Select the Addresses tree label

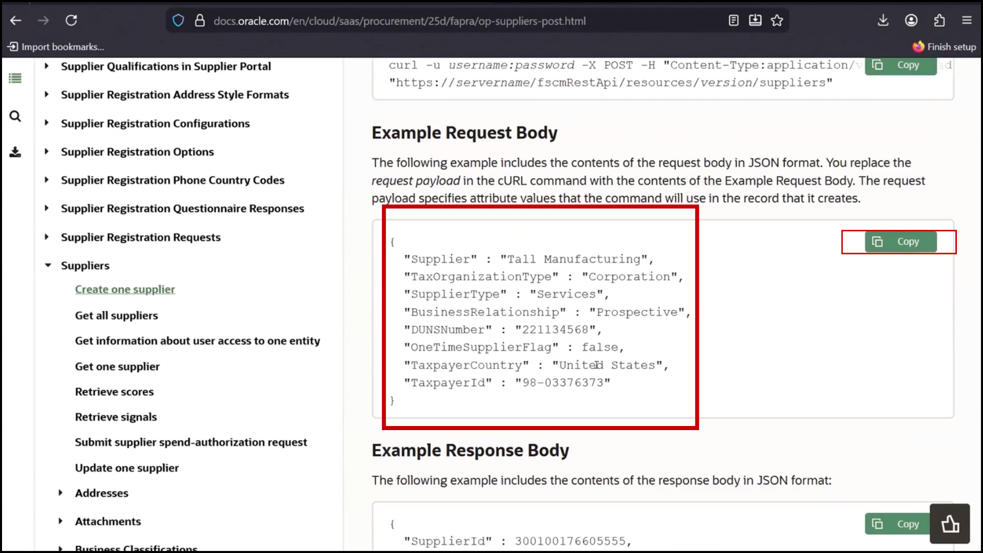pyautogui.click(x=101, y=493)
